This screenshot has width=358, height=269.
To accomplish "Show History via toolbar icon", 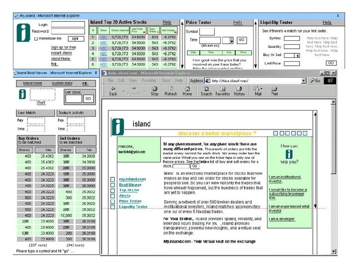I will click(x=239, y=89).
